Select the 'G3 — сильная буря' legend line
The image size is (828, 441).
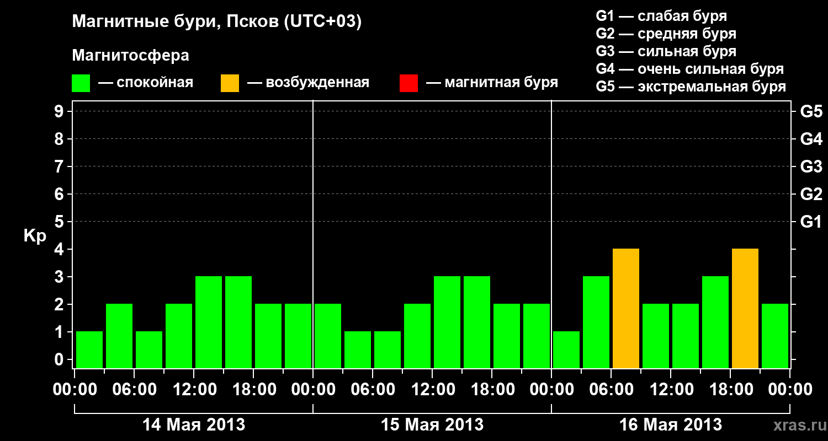pyautogui.click(x=666, y=51)
